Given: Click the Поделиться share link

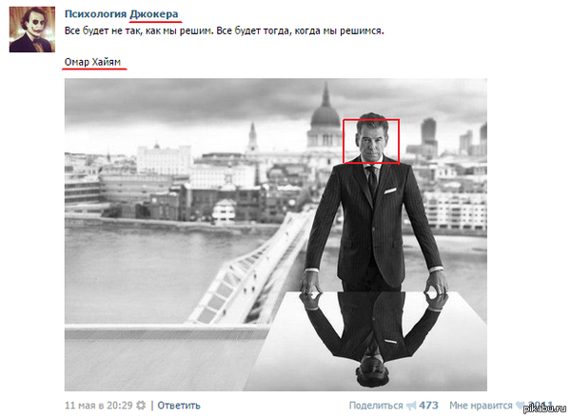Looking at the screenshot, I should pyautogui.click(x=376, y=405).
